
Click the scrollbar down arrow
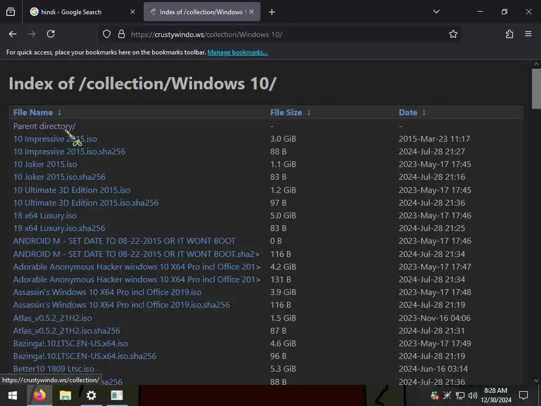(x=536, y=381)
